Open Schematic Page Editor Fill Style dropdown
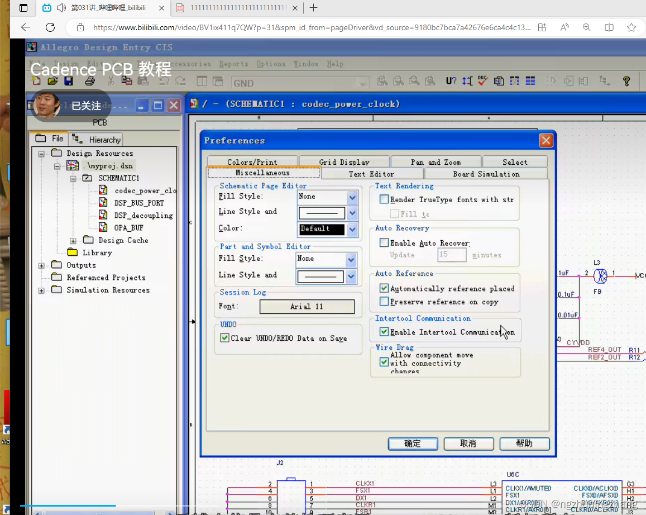The height and width of the screenshot is (515, 646). pyautogui.click(x=352, y=197)
